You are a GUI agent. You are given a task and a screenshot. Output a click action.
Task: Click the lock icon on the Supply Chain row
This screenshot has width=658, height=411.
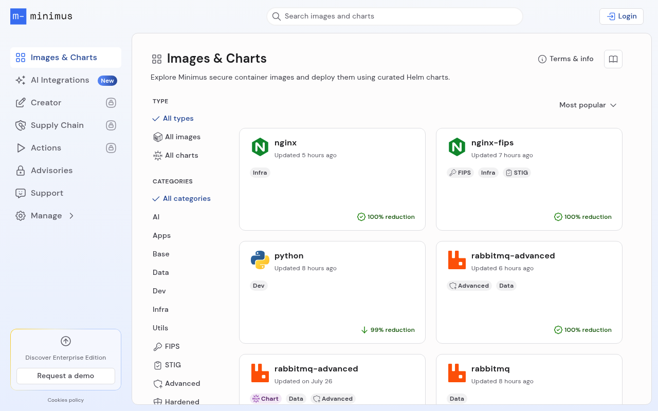(x=111, y=125)
